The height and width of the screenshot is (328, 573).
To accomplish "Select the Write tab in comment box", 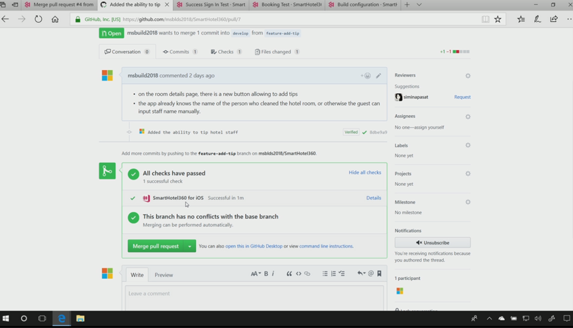I will click(137, 275).
